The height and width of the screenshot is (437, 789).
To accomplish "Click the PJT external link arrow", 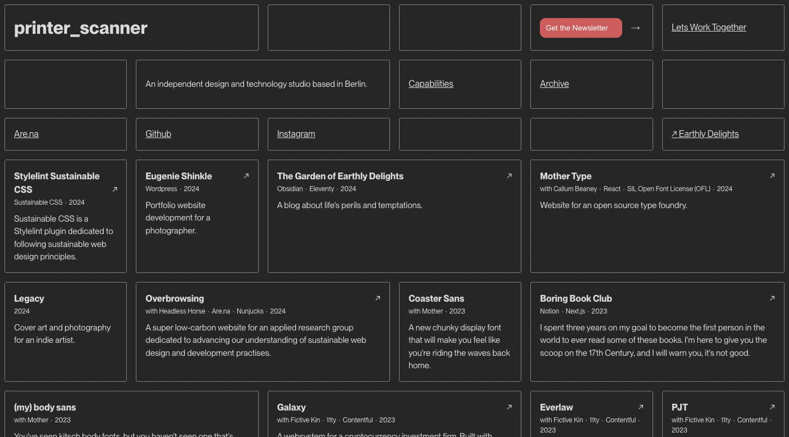I will click(773, 407).
